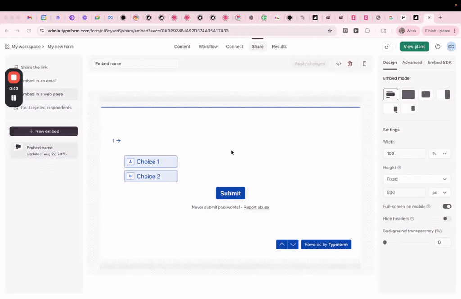Delete embed using the red trash icon

(x=350, y=64)
